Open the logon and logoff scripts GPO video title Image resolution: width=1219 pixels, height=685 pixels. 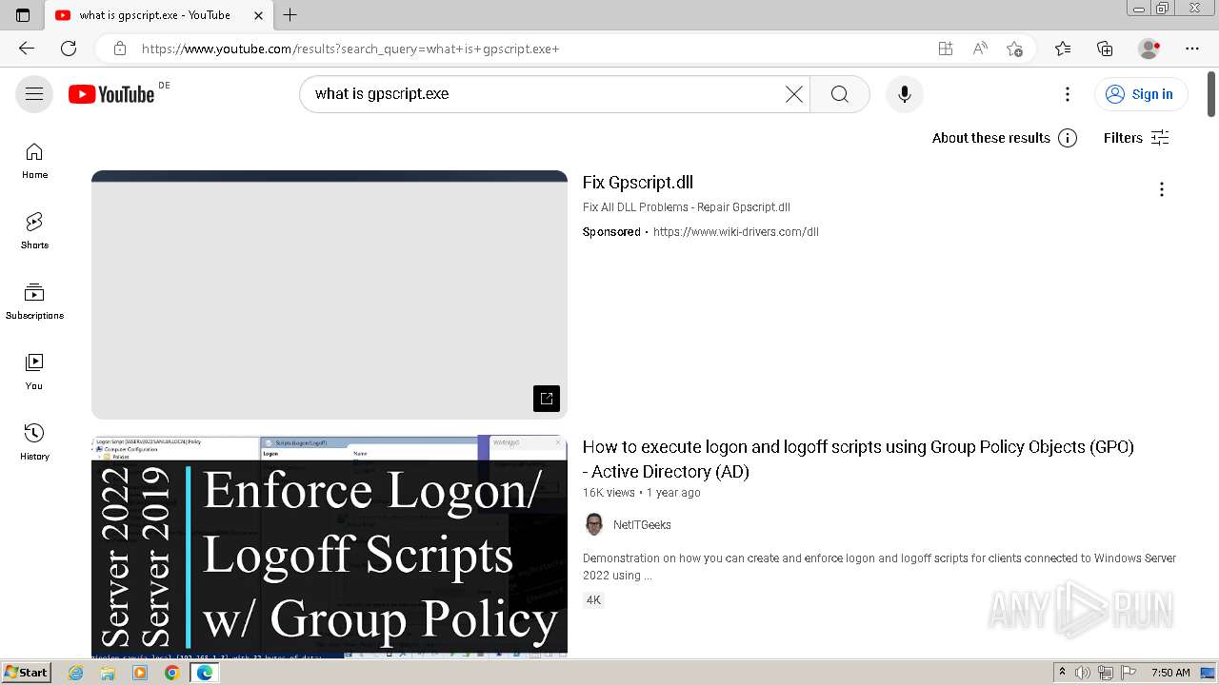click(x=858, y=459)
